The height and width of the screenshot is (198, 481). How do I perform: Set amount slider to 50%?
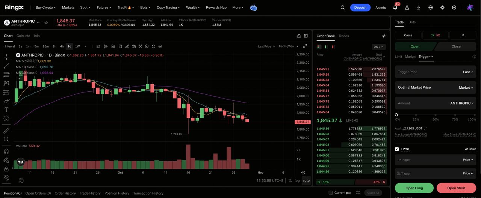435,115
